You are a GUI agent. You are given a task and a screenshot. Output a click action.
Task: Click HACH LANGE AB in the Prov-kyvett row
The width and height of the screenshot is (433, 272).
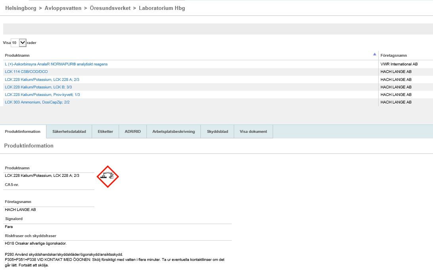396,95
